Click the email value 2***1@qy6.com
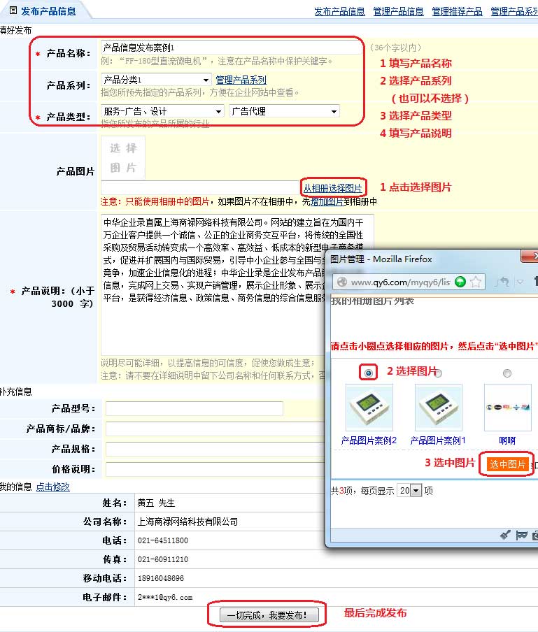This screenshot has width=538, height=632. pyautogui.click(x=165, y=597)
